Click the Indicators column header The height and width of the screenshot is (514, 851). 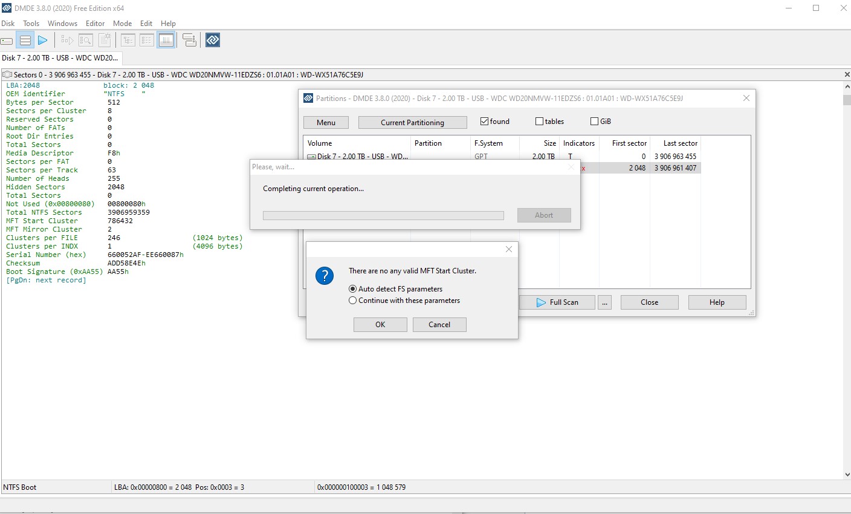[579, 143]
